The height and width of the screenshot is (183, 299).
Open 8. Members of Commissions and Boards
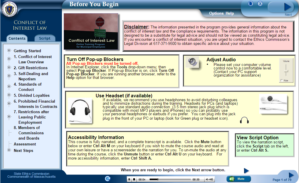coord(29,133)
